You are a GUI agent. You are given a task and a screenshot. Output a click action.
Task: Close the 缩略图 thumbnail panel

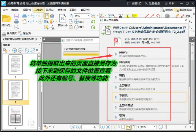[x=39, y=44]
